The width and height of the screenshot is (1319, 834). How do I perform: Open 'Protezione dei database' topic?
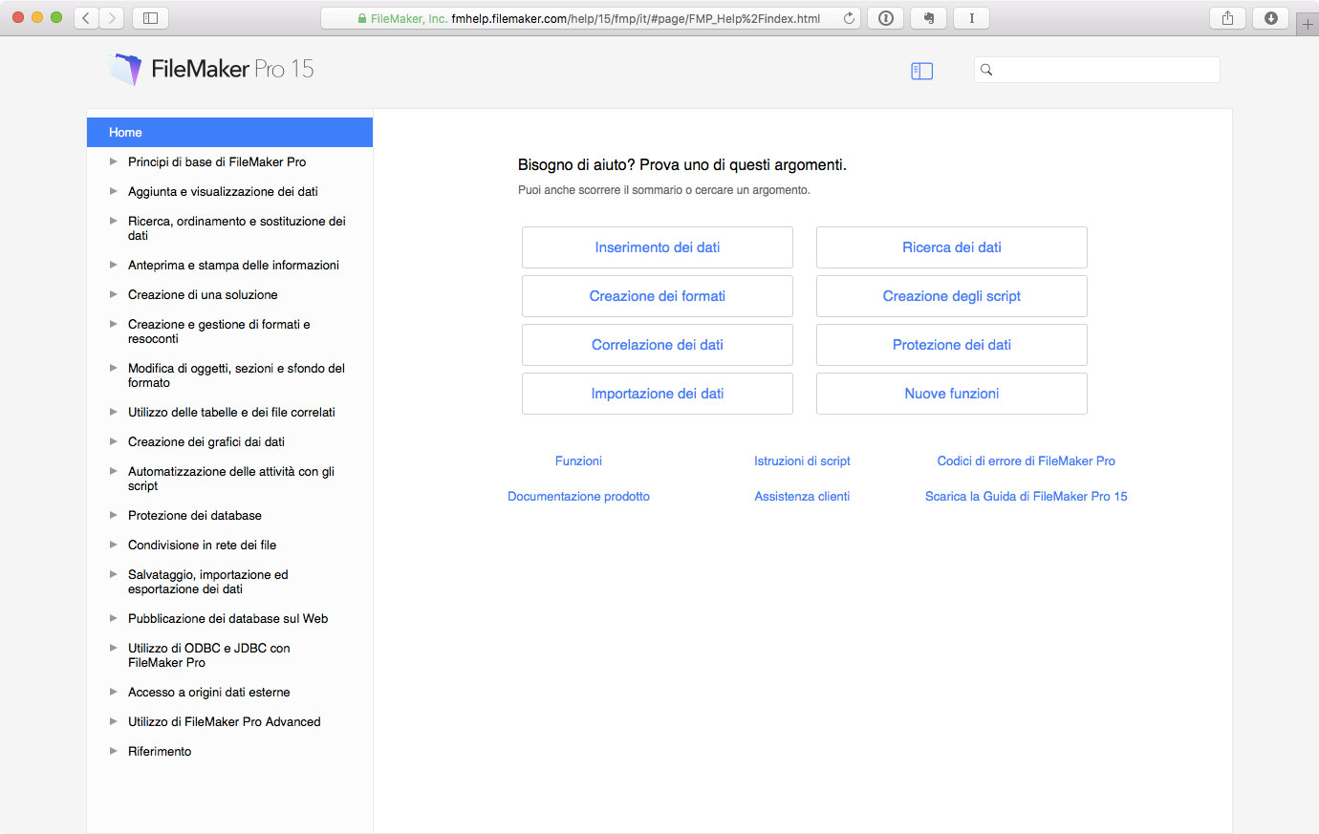[x=195, y=516]
